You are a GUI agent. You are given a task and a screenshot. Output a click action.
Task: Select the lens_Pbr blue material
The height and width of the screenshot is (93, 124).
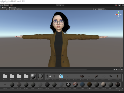82,86
